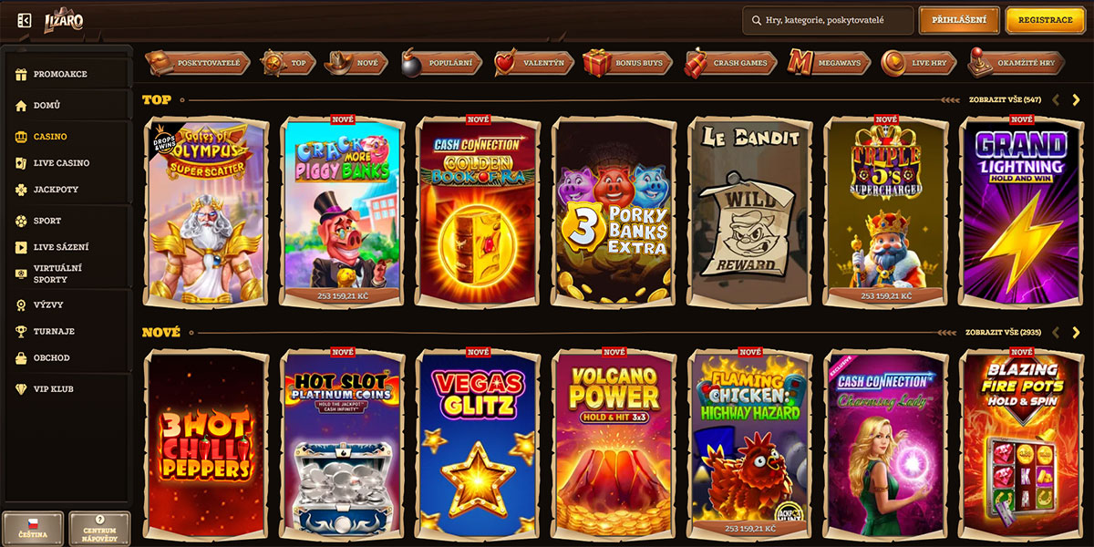Screen dimensions: 1094x547
Task: Focus the game search field
Action: tap(828, 20)
